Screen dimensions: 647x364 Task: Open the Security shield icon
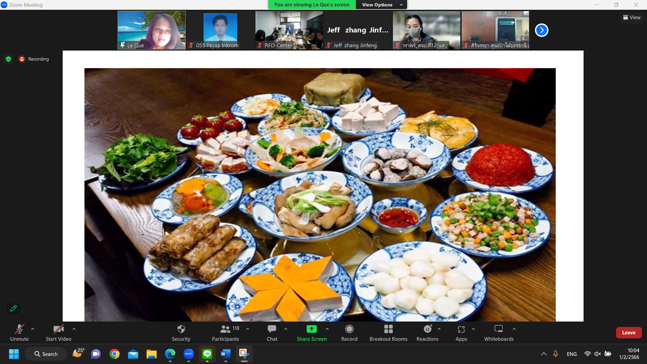(x=181, y=329)
